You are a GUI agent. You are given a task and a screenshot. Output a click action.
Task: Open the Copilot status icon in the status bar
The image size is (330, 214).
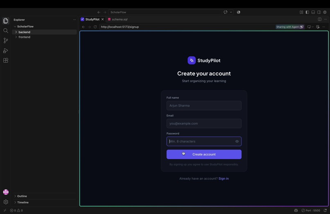[296, 210]
